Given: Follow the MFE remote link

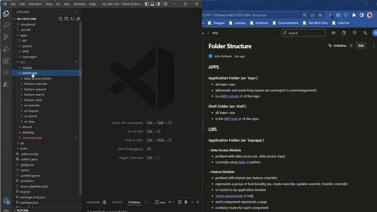Looking at the screenshot, I should [x=230, y=96].
